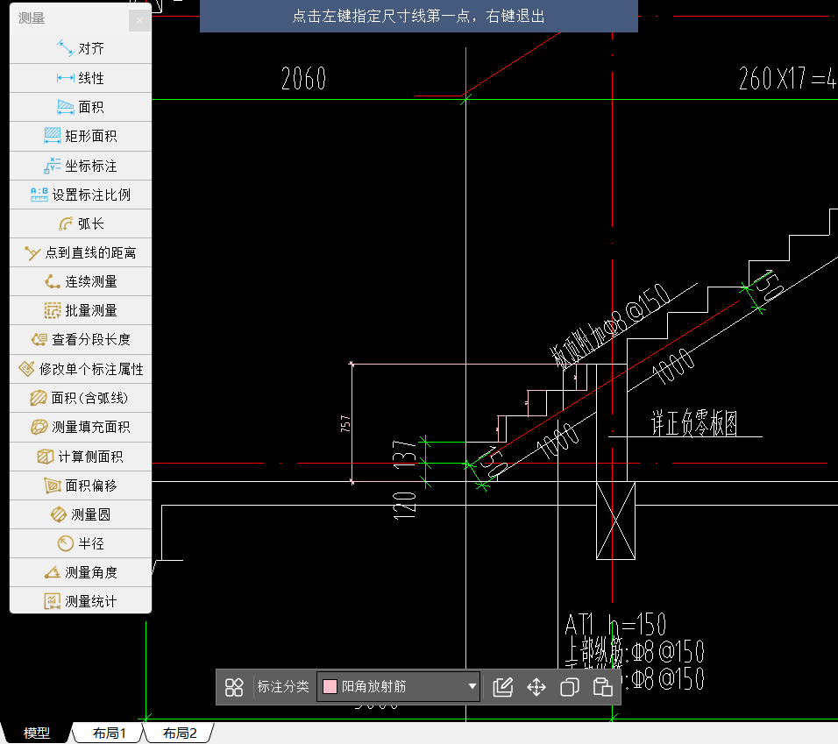
Task: Open 设置标注比例 annotation scale settings
Action: coord(81,195)
